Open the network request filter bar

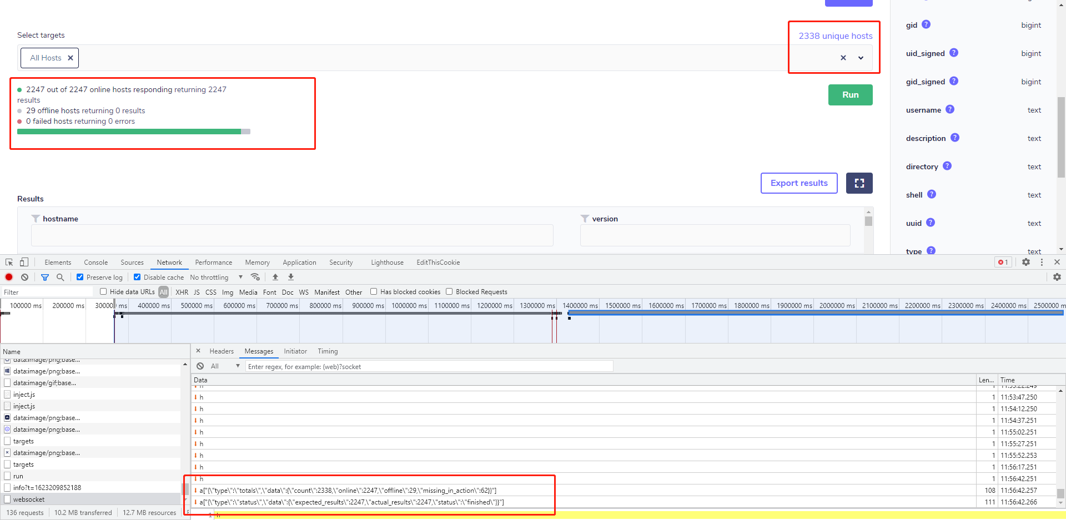click(x=45, y=277)
